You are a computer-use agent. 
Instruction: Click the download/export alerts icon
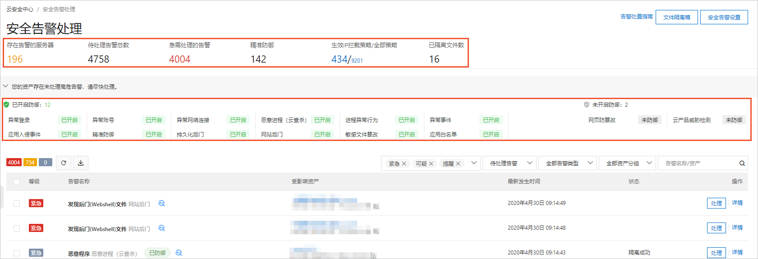click(81, 163)
